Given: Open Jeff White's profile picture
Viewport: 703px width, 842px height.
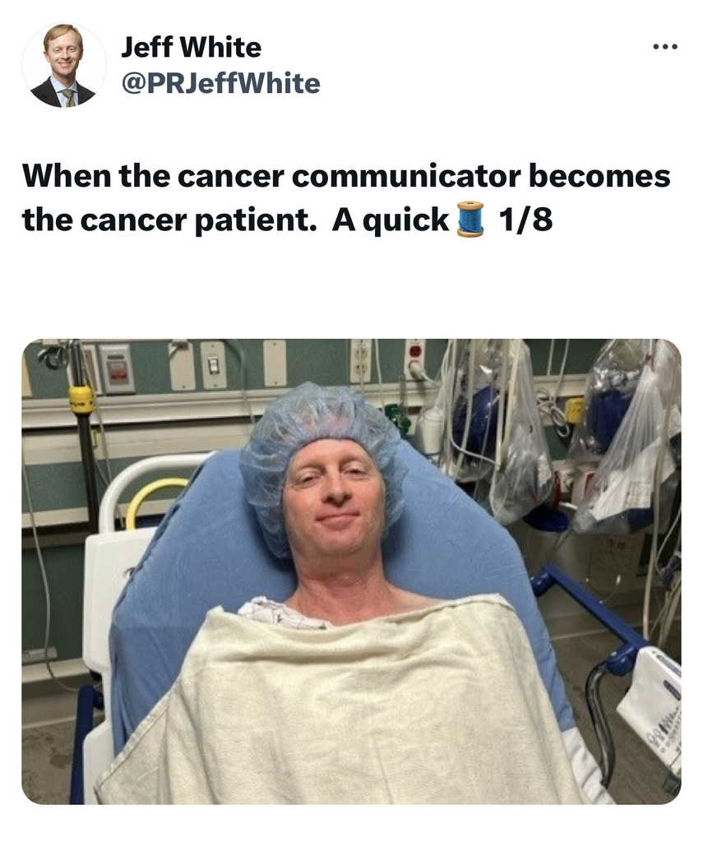Looking at the screenshot, I should pyautogui.click(x=64, y=65).
